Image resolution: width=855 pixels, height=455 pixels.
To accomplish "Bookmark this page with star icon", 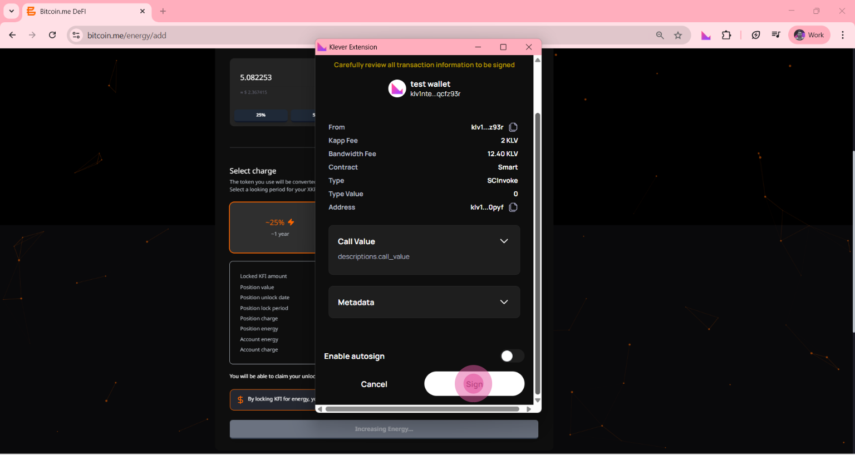I will [x=678, y=36].
